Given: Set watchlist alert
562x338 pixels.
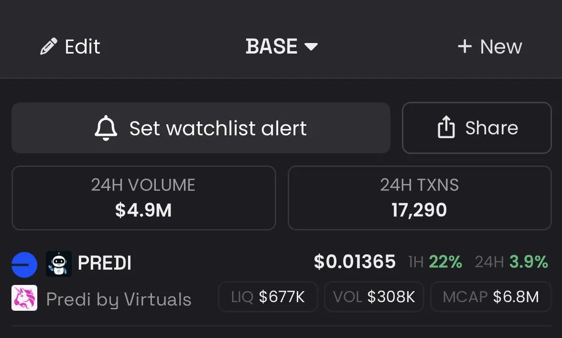Looking at the screenshot, I should (201, 128).
